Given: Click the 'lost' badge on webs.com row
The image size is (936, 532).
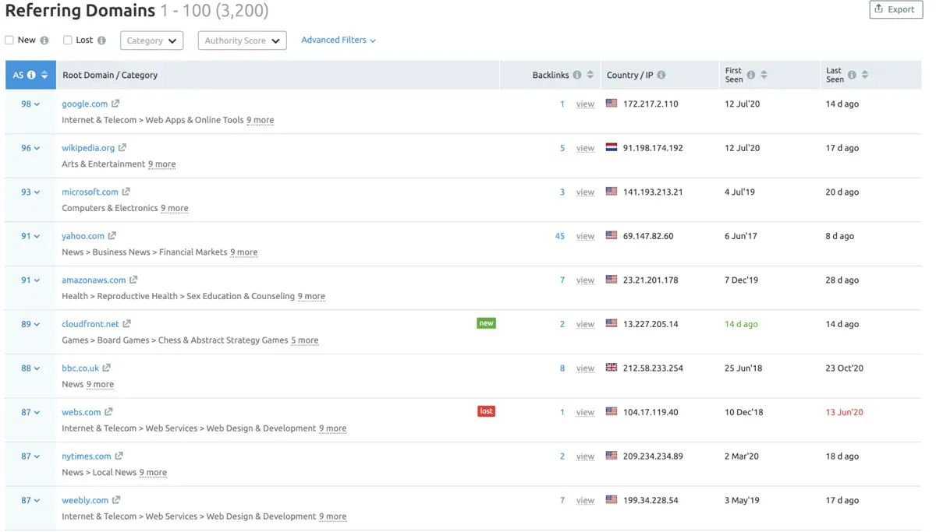Looking at the screenshot, I should pos(486,411).
